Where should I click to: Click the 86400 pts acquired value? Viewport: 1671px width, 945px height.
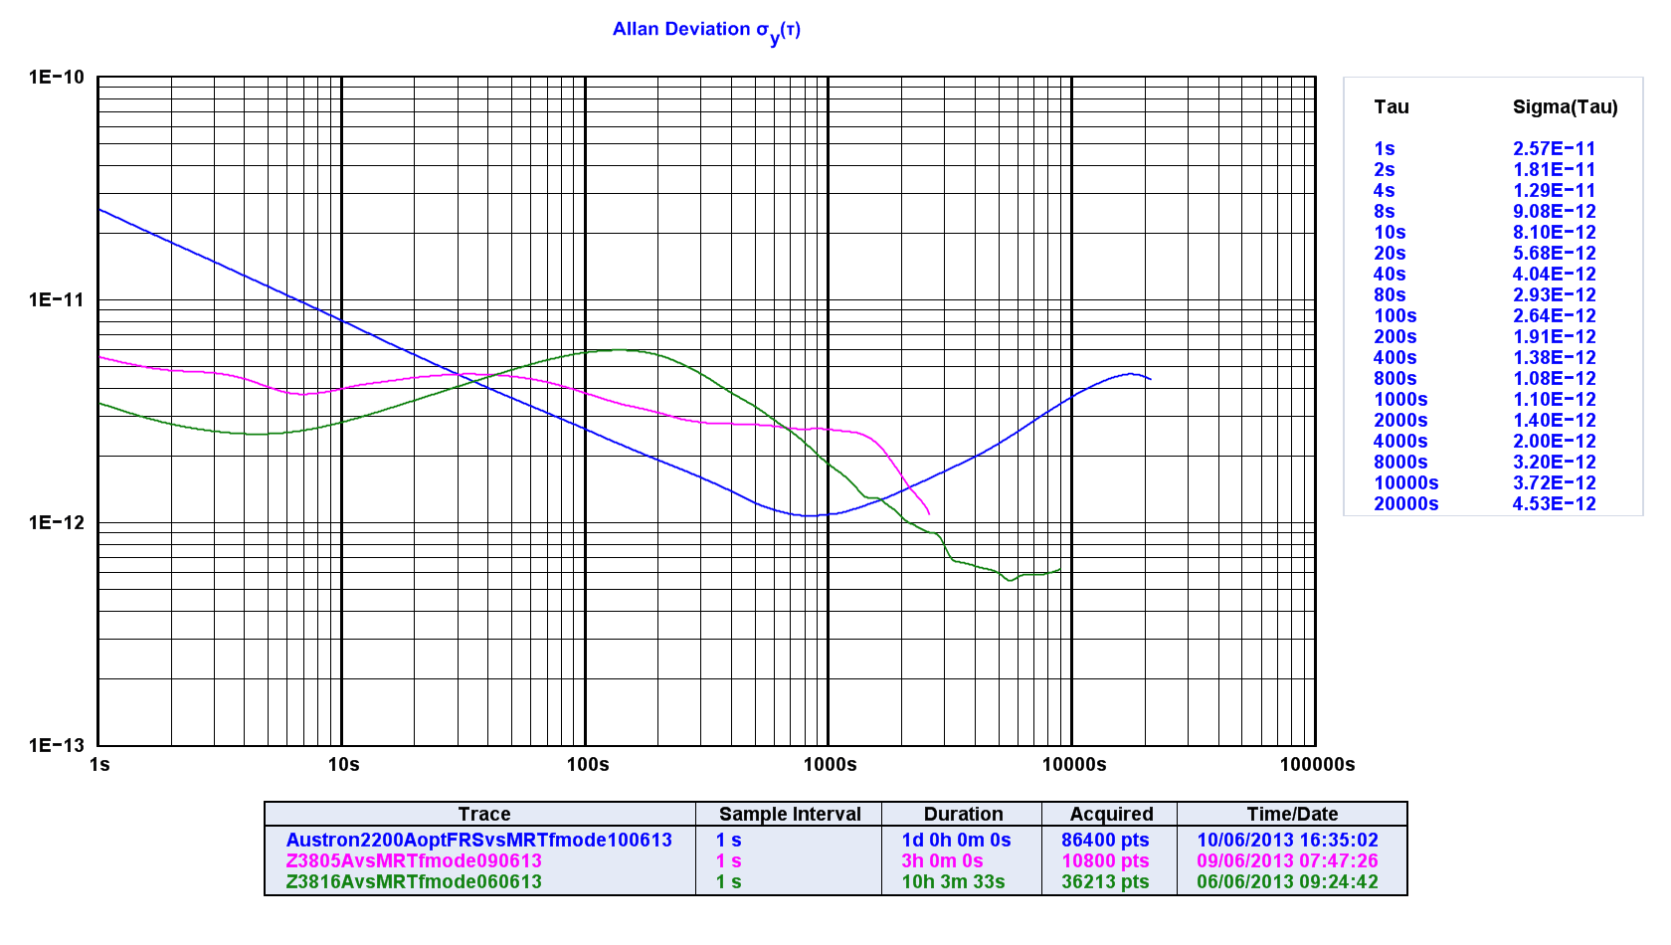[1105, 840]
